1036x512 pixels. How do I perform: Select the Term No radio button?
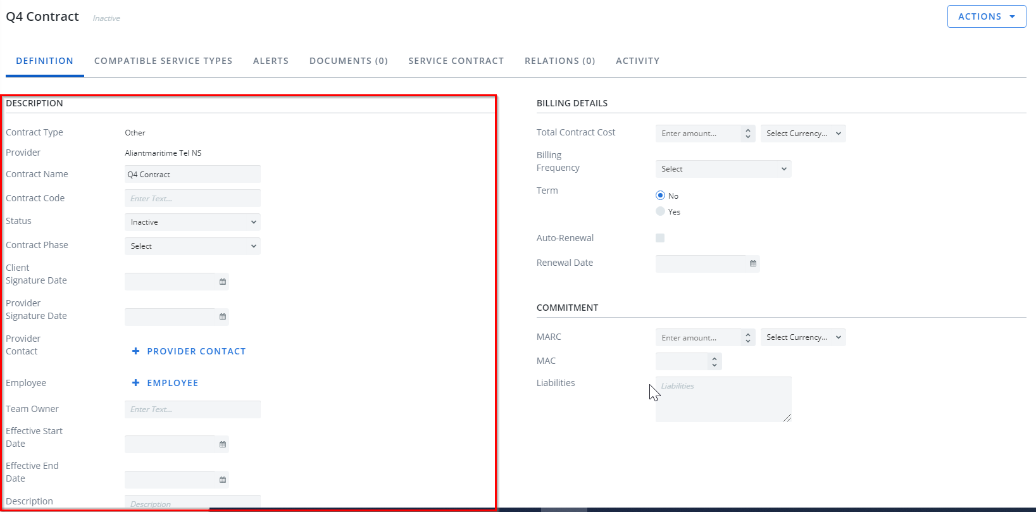tap(660, 196)
